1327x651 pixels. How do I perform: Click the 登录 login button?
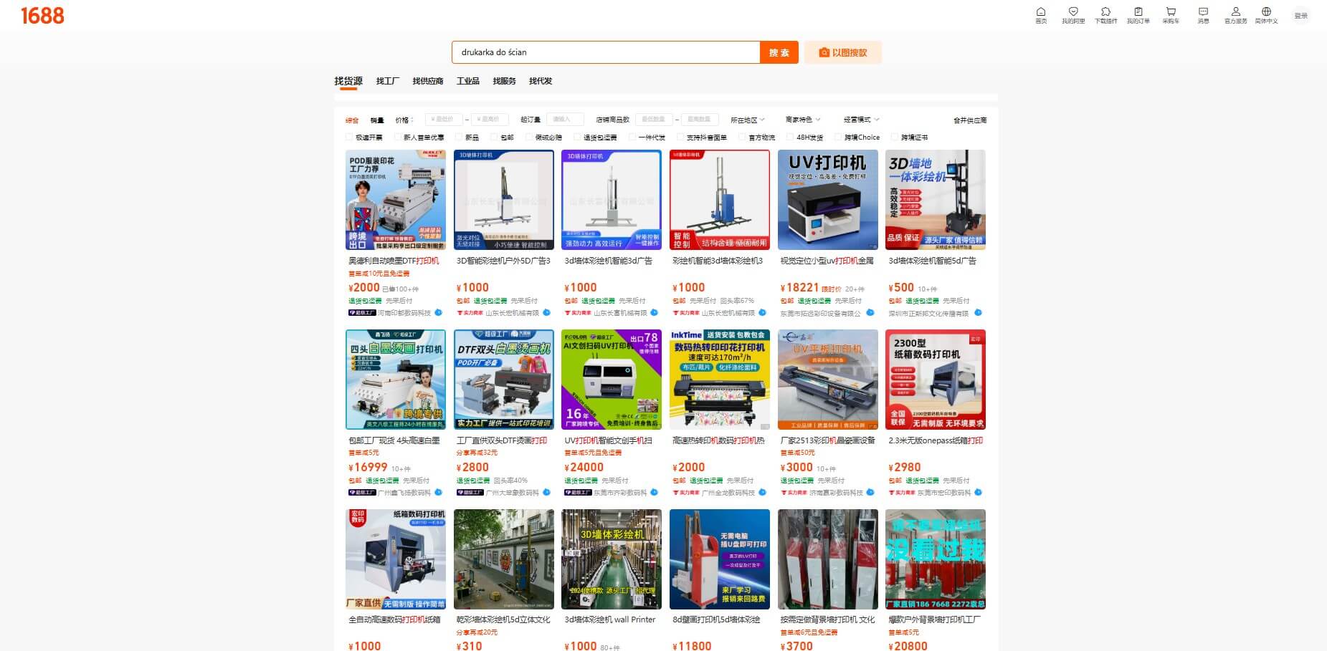1300,15
